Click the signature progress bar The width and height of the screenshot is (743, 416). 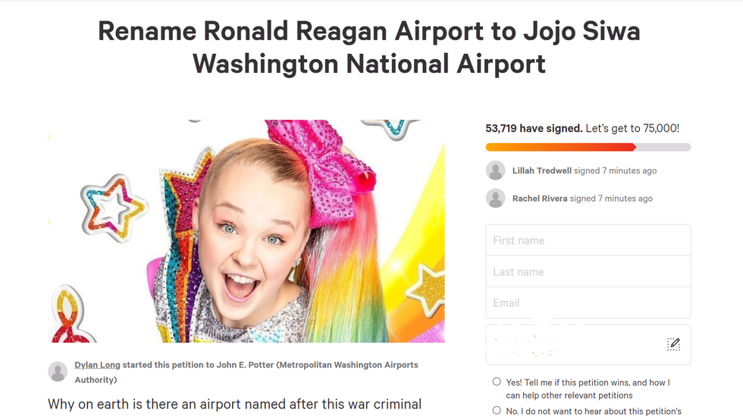tap(588, 147)
